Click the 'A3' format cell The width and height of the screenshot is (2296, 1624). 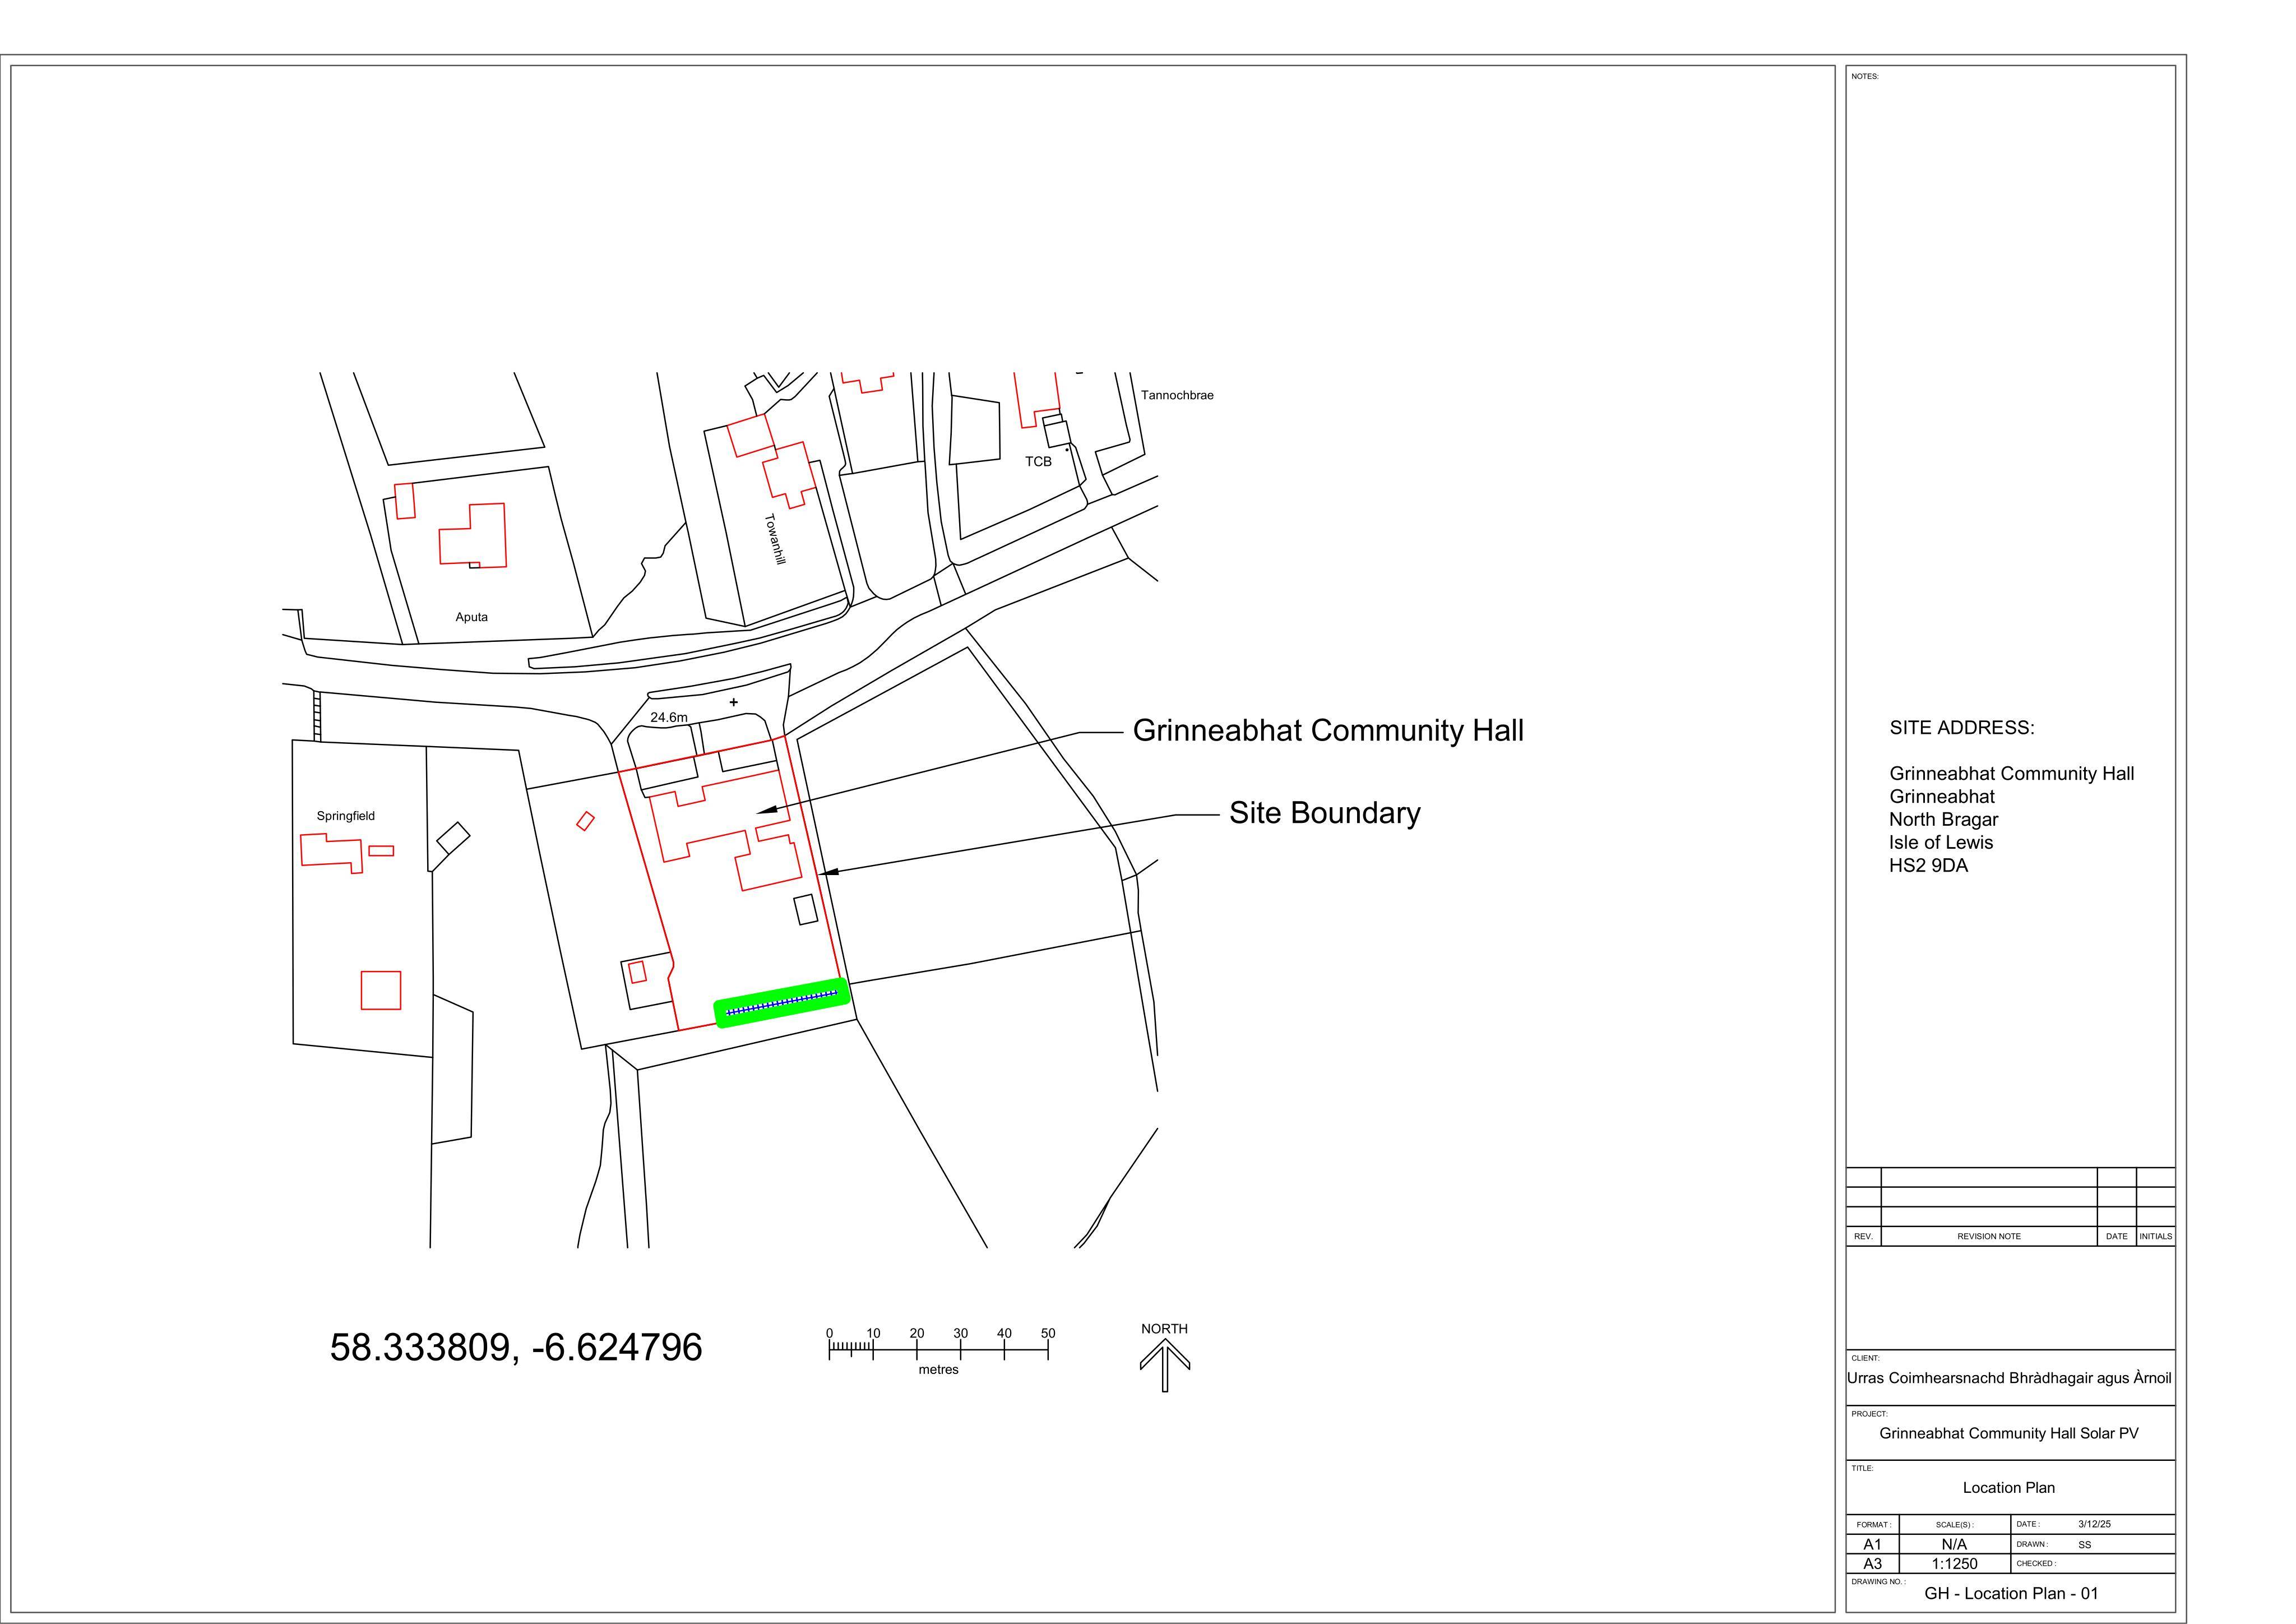tap(1872, 1564)
